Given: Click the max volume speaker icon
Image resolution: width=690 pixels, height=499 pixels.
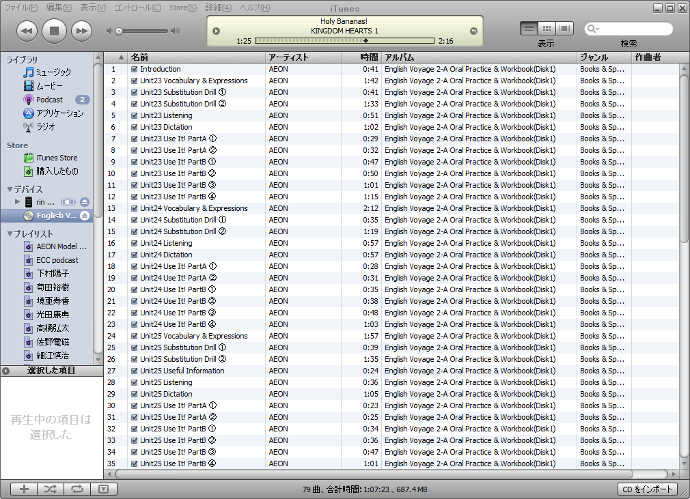Looking at the screenshot, I should (175, 31).
